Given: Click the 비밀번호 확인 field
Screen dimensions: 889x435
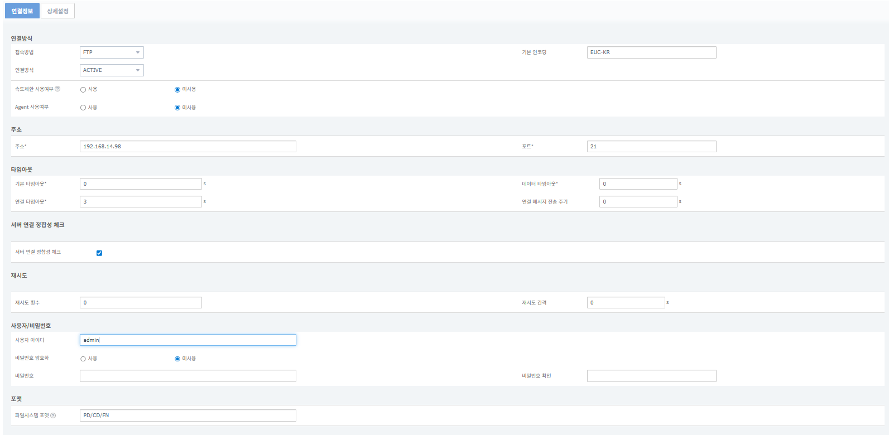Looking at the screenshot, I should click(x=651, y=376).
